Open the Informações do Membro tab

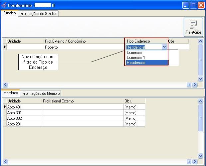(41, 93)
